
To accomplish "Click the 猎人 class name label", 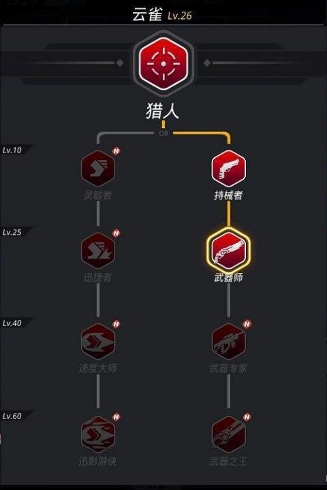I will (x=163, y=111).
